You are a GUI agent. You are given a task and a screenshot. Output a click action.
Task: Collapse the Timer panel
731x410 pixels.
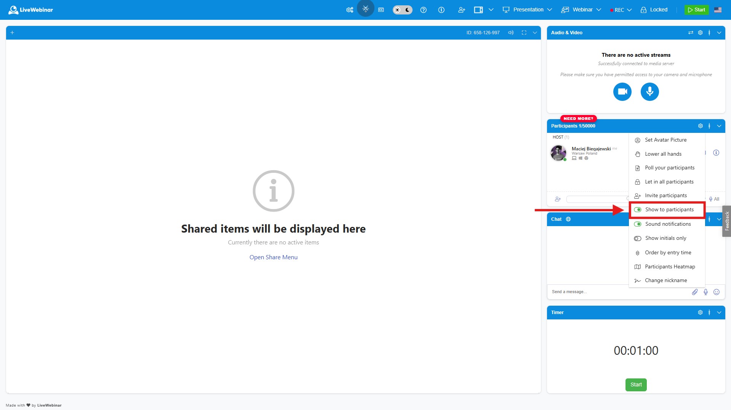(719, 313)
